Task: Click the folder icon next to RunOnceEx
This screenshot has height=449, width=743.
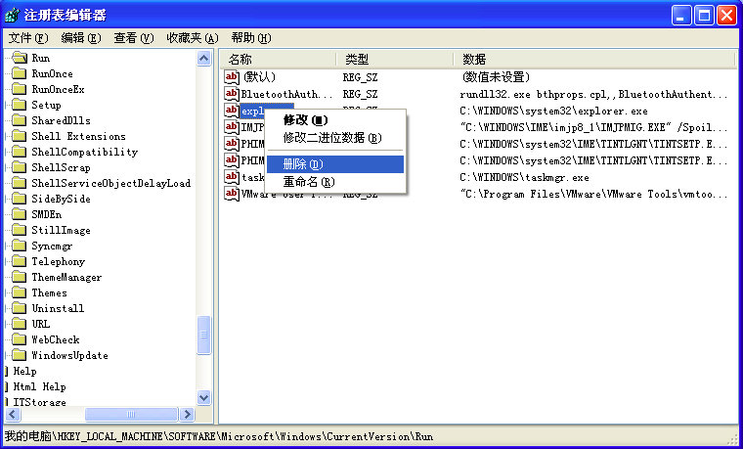Action: coord(20,89)
